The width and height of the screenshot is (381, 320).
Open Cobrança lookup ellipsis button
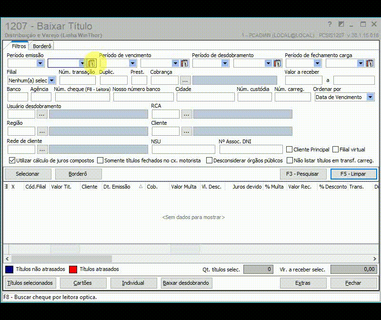tap(185, 80)
